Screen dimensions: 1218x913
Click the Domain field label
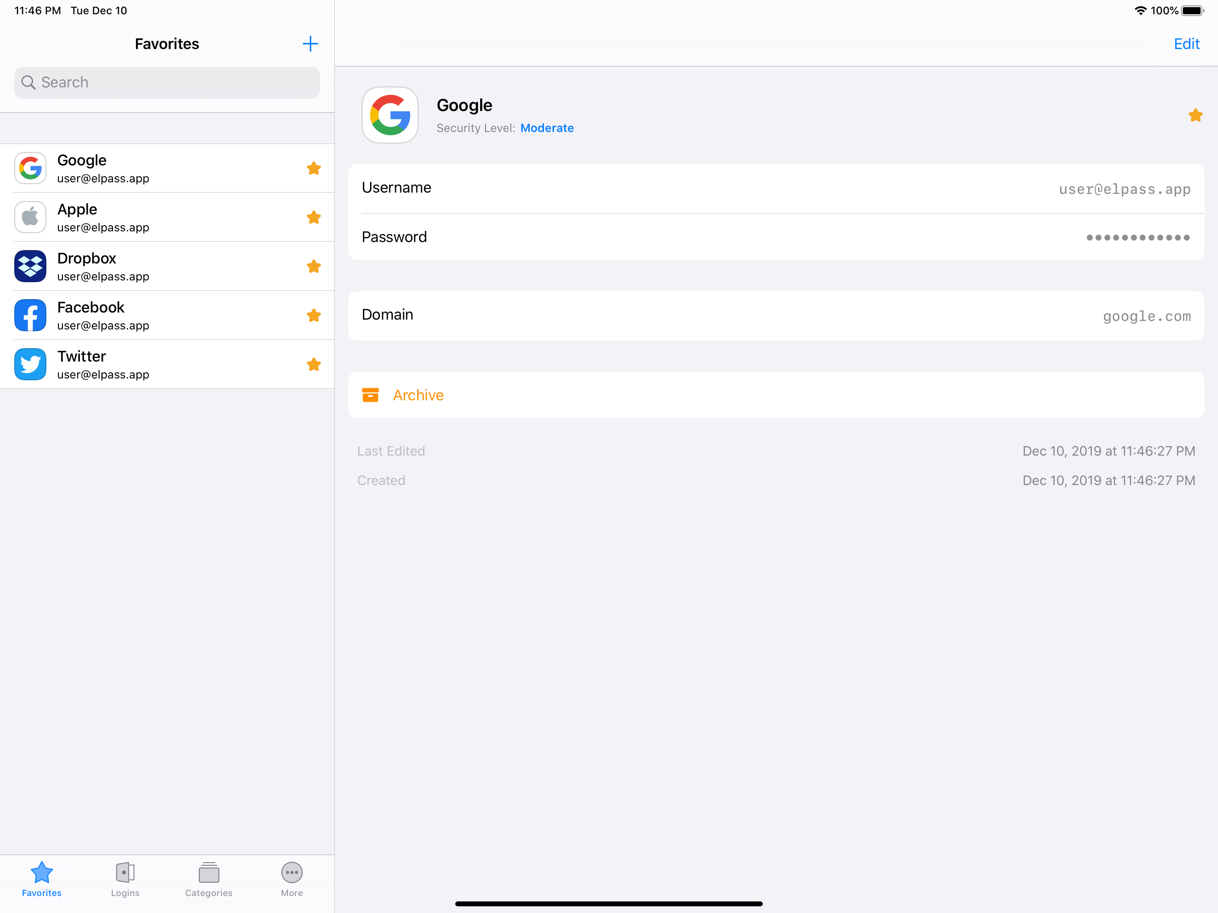coord(387,314)
